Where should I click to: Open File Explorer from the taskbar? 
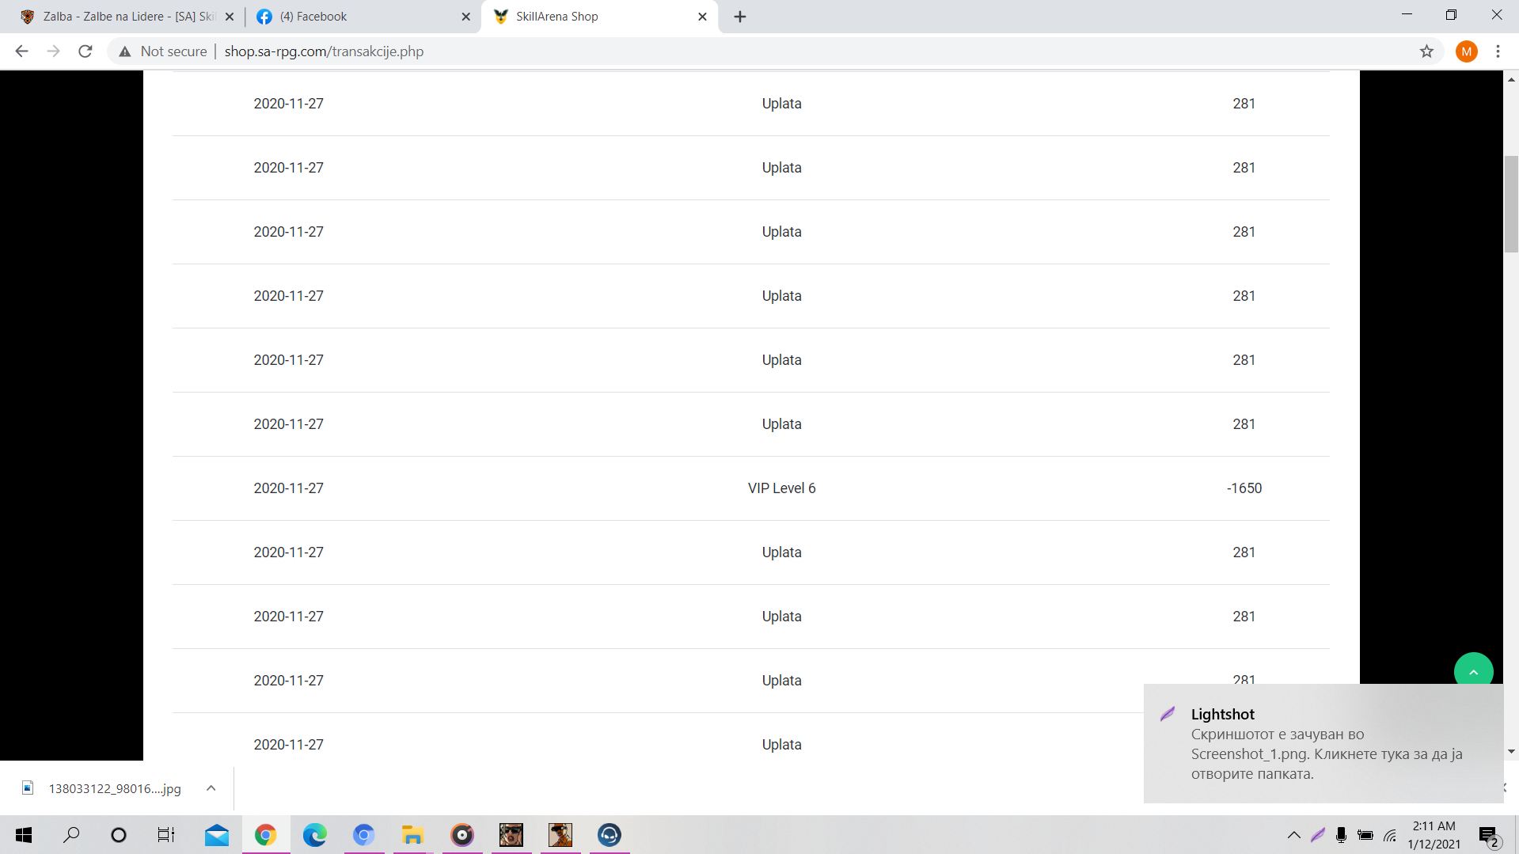[412, 835]
